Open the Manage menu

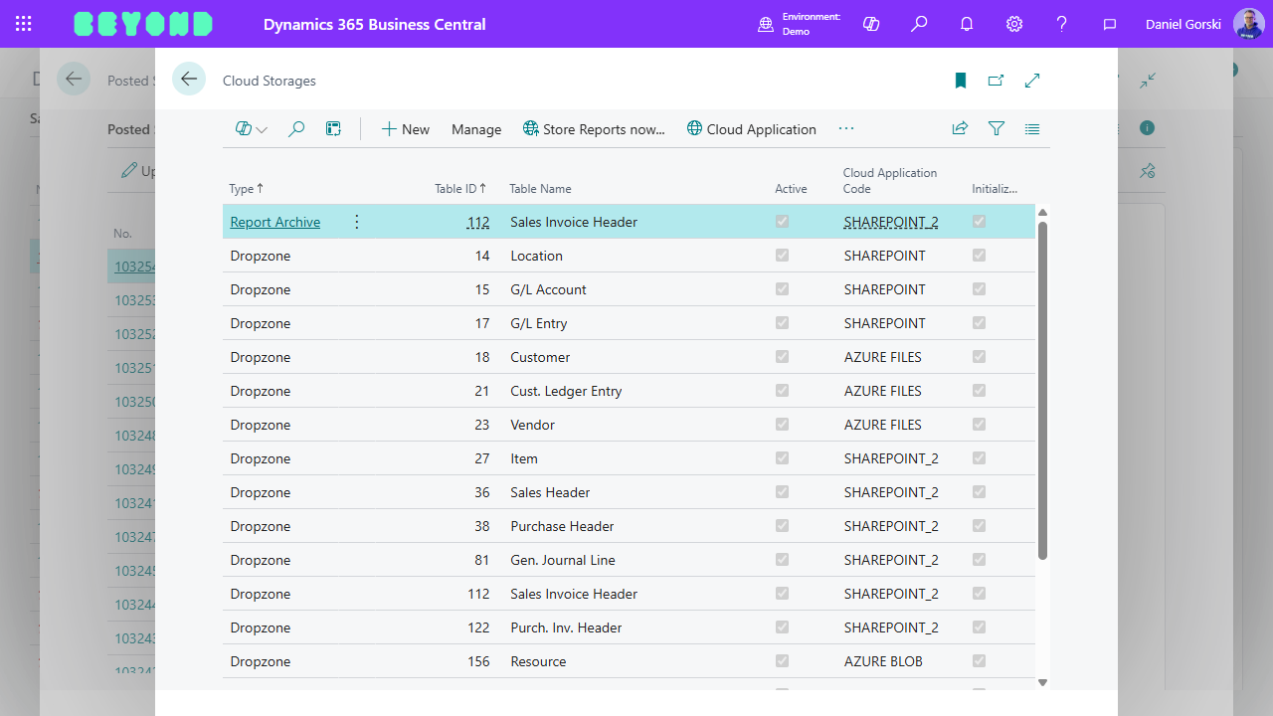point(476,129)
